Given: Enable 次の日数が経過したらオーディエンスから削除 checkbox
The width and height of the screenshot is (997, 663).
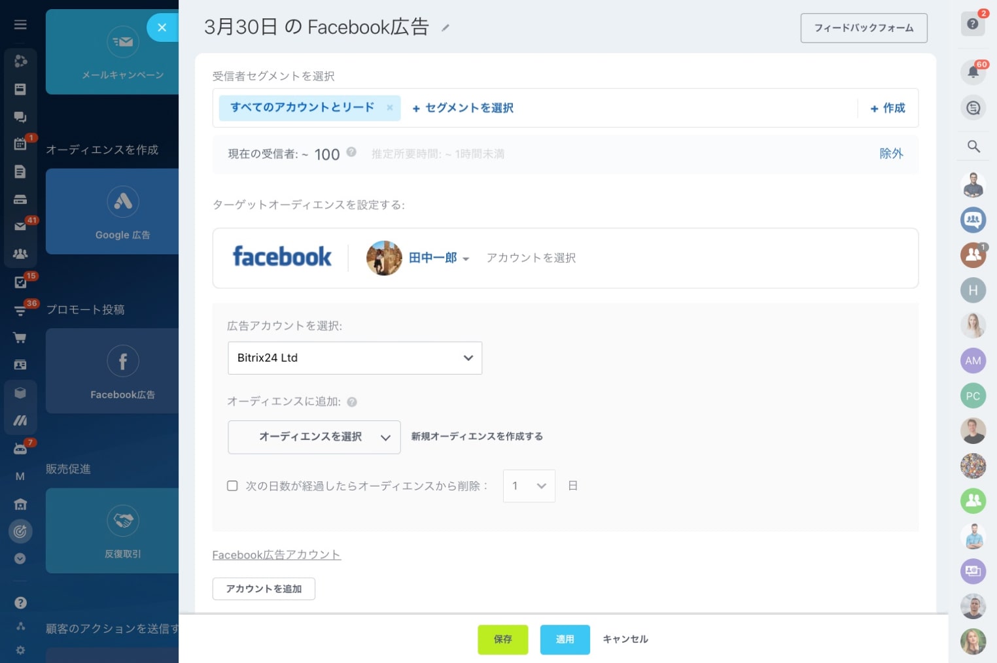Looking at the screenshot, I should click(x=232, y=486).
